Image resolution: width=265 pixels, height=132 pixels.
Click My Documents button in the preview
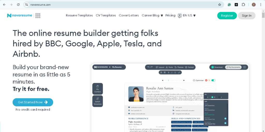(x=233, y=67)
